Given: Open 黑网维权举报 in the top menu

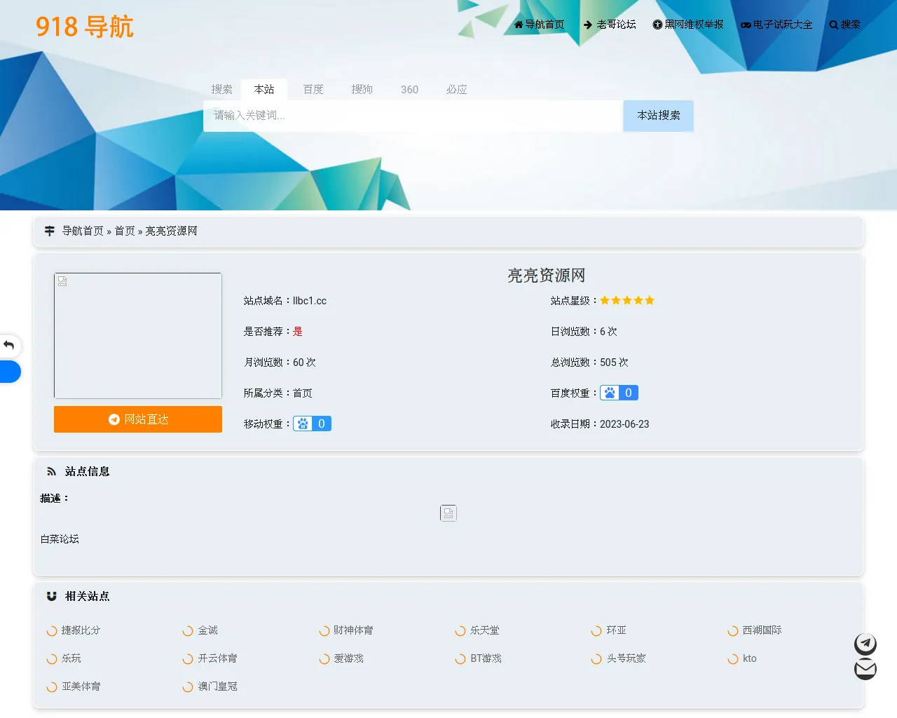Looking at the screenshot, I should (688, 25).
